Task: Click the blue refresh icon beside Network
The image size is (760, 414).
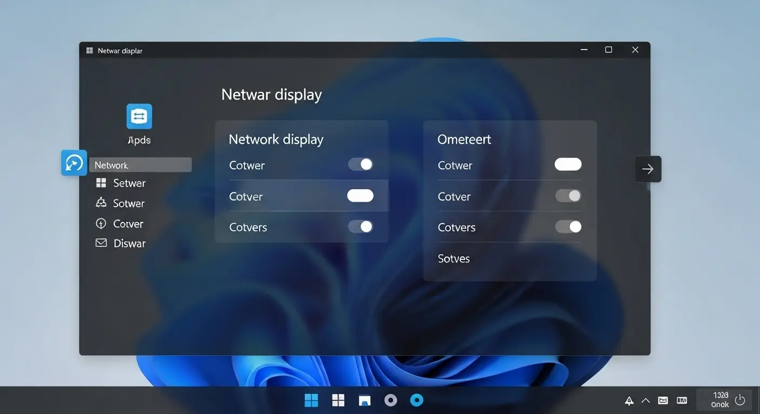Action: click(74, 163)
